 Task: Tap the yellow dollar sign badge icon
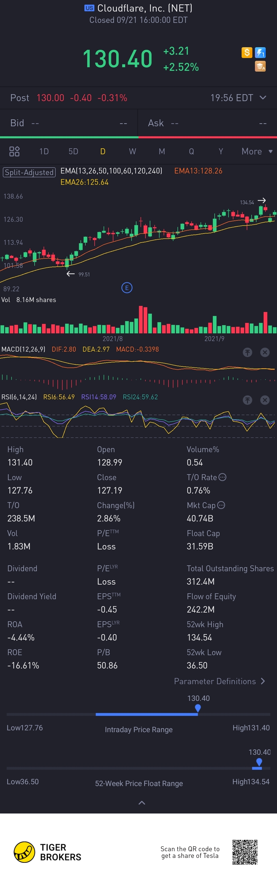[247, 53]
